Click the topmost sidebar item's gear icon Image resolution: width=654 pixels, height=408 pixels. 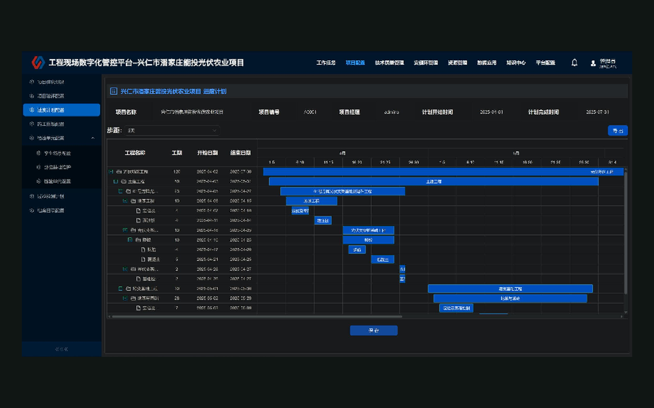(x=32, y=82)
